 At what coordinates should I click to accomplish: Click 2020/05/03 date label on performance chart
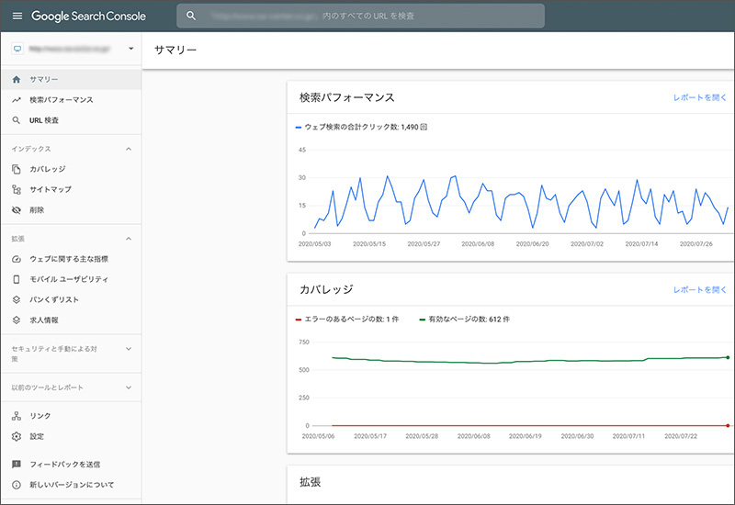click(x=314, y=244)
